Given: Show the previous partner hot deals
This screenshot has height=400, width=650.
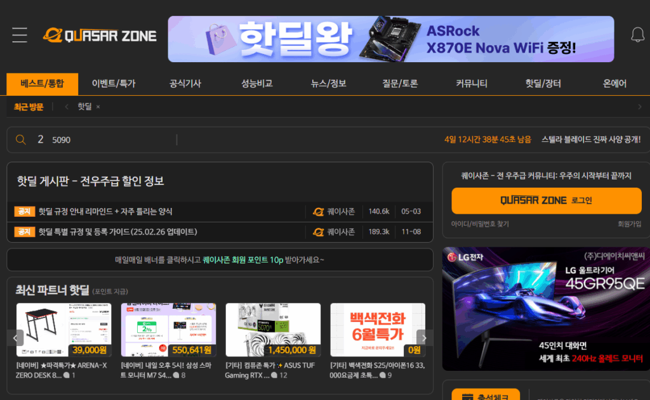Looking at the screenshot, I should [x=15, y=338].
